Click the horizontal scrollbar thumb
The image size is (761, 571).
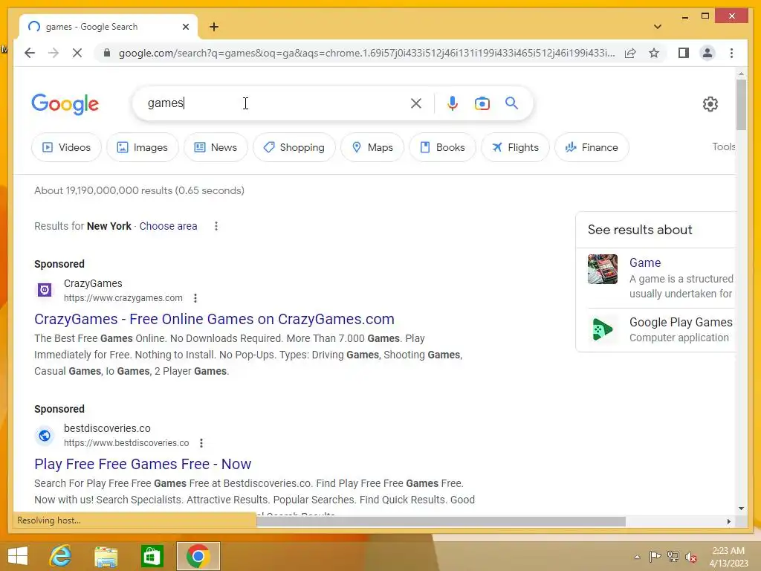[441, 521]
